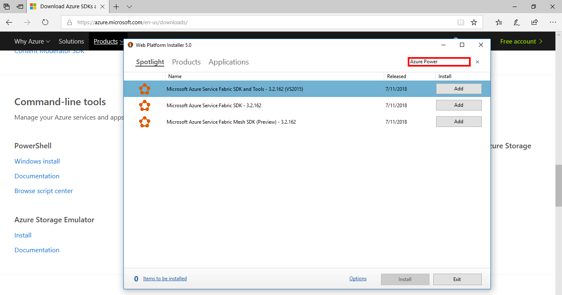Viewport: 562px width, 295px height.
Task: Open reading view book icon
Action: (461, 23)
